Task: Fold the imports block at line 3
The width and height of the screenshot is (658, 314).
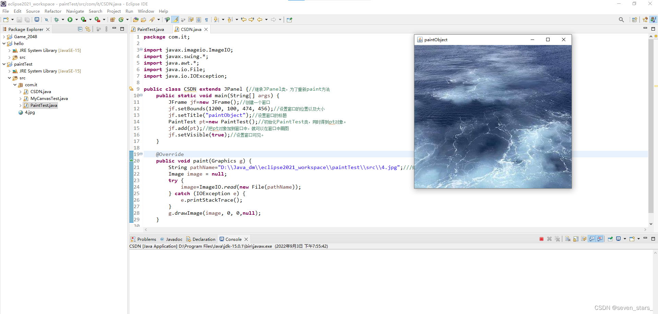Action: (141, 49)
